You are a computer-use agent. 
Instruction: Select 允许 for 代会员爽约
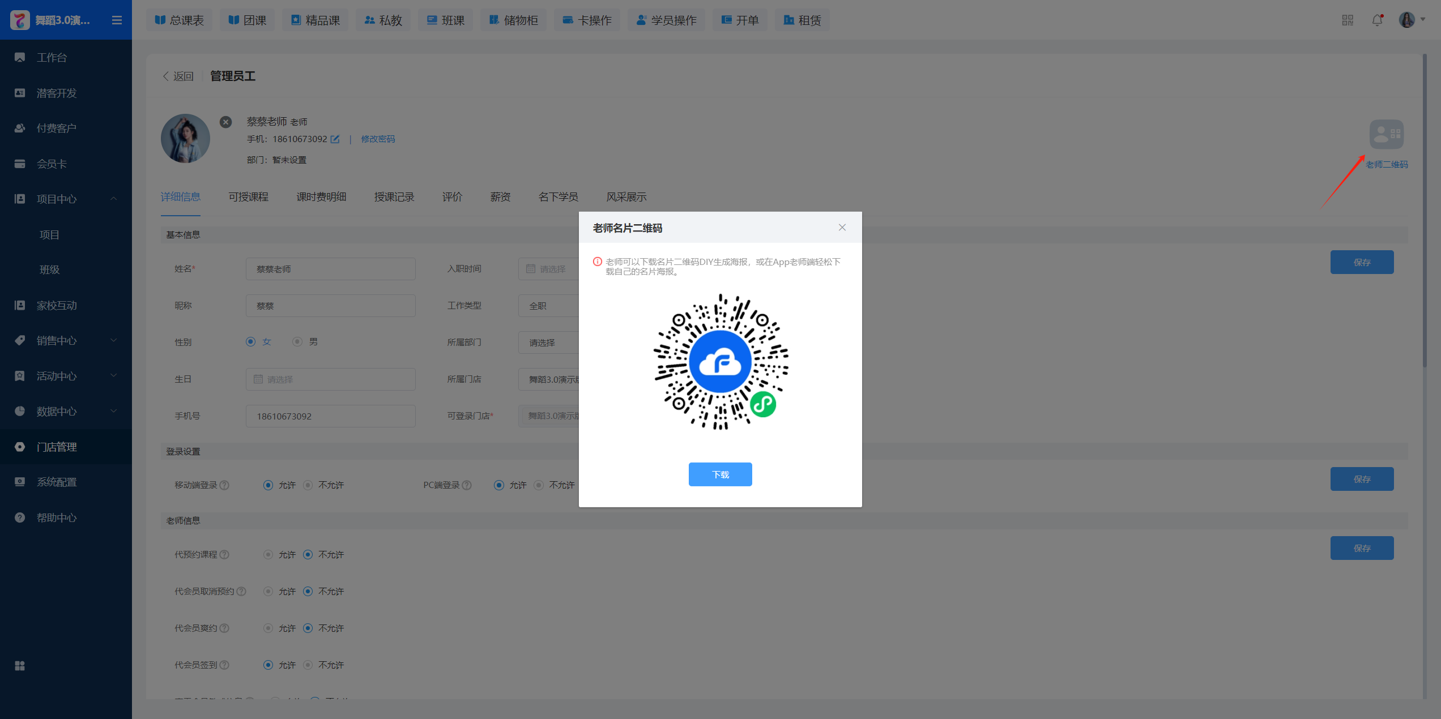(x=268, y=628)
